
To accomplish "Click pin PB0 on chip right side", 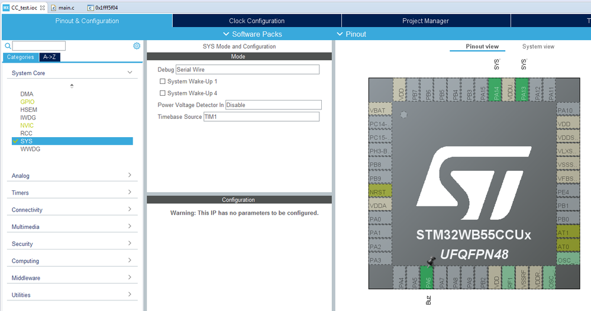I will [569, 219].
